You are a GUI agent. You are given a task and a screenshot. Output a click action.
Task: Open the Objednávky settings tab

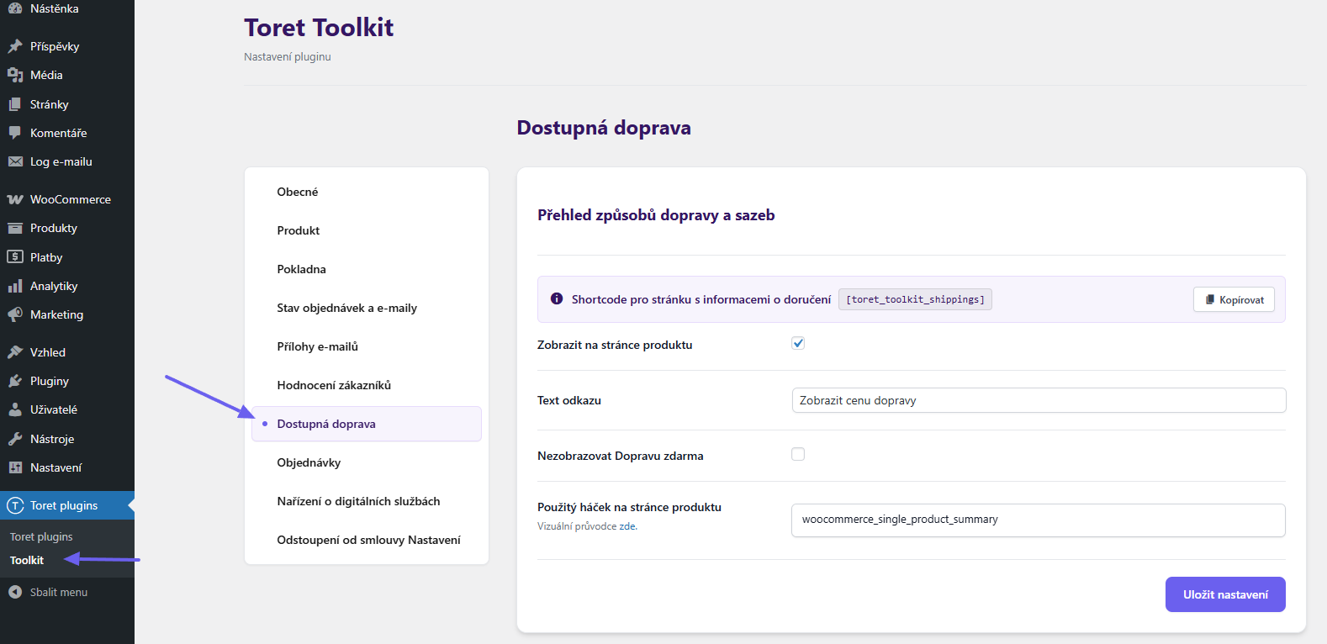pyautogui.click(x=367, y=462)
